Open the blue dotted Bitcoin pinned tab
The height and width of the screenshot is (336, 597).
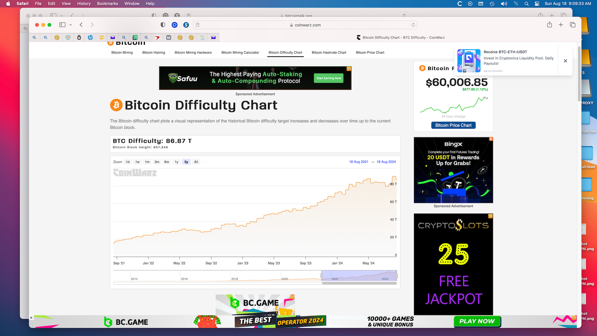tap(68, 37)
